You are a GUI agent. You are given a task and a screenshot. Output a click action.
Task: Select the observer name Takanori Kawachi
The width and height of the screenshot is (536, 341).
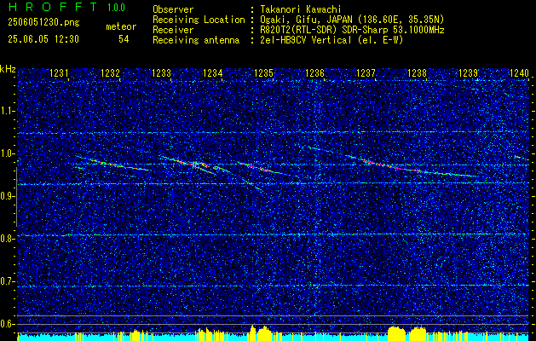[x=301, y=9]
